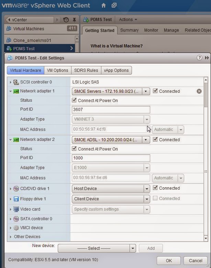Click OK to save settings
211x268 pixels.
tap(169, 260)
